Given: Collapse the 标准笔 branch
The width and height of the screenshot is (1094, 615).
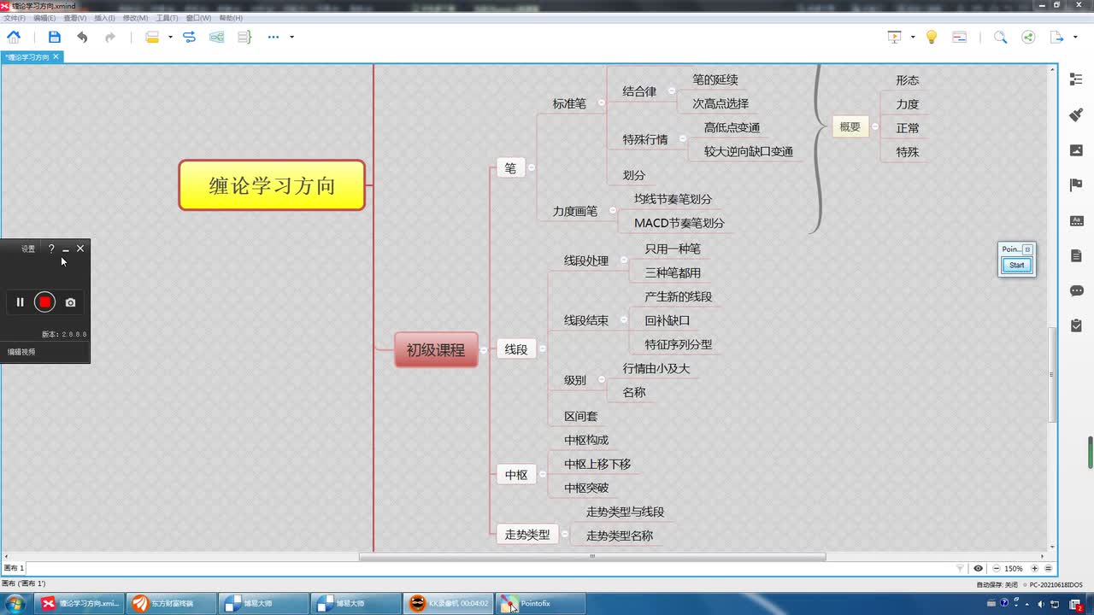Looking at the screenshot, I should [x=601, y=103].
